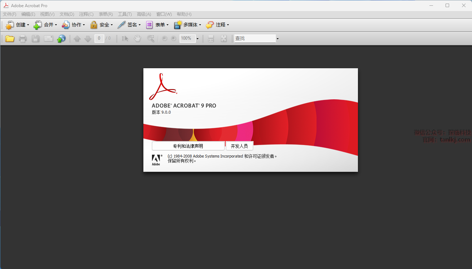The width and height of the screenshot is (472, 269).
Task: Open the 文件(F) menu
Action: (x=10, y=14)
